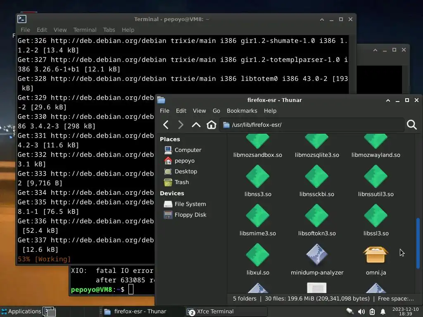Screen dimensions: 423x317
Task: Select pepoyo home in Places sidebar
Action: click(179, 161)
